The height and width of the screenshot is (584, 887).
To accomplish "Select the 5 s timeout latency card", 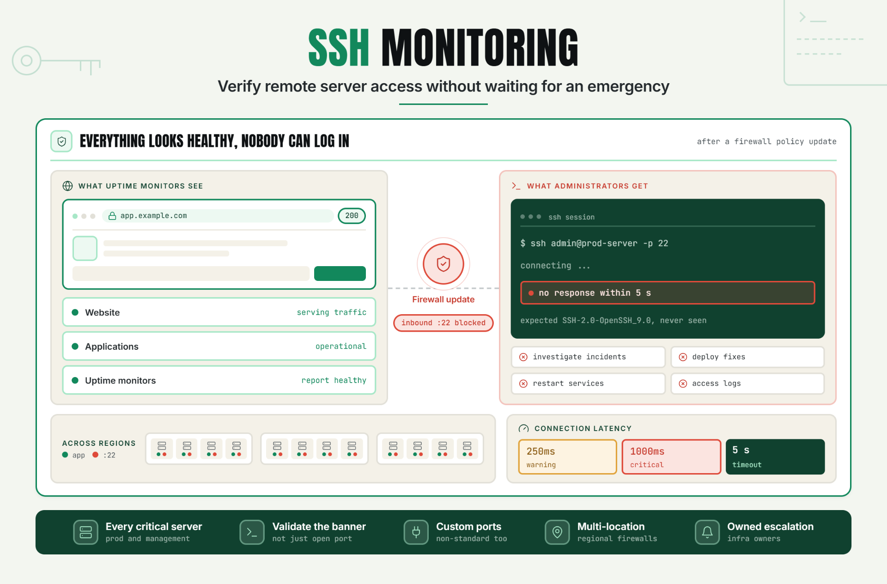I will click(775, 457).
